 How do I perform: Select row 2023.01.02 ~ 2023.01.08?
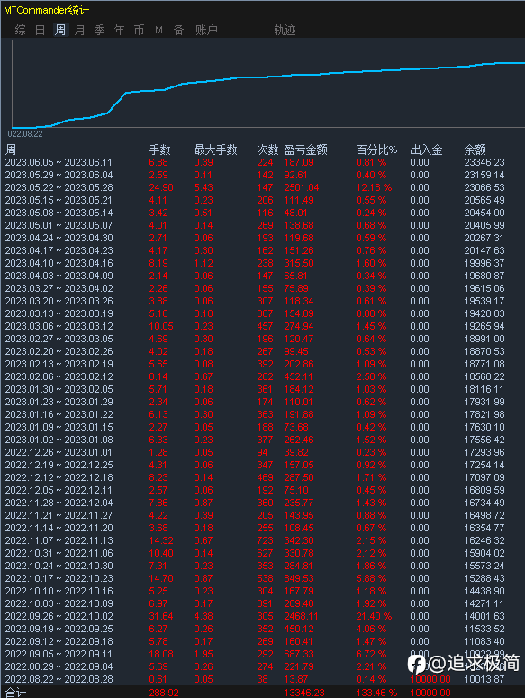tap(263, 440)
